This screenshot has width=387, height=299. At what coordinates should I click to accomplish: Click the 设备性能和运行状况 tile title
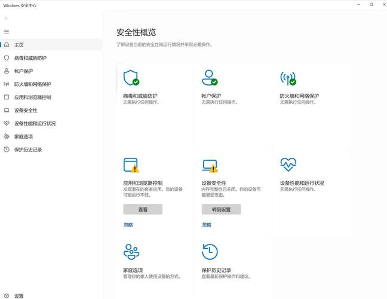tap(302, 183)
